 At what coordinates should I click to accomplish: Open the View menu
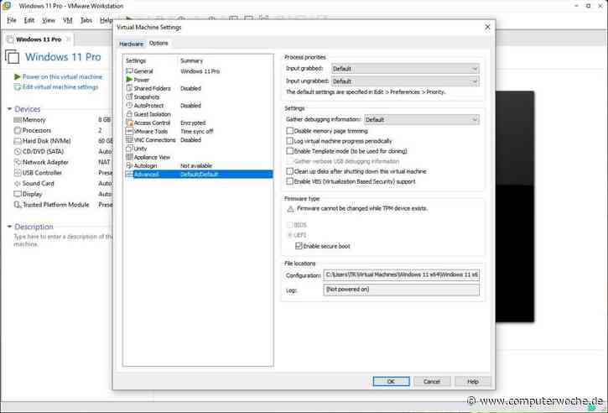click(x=49, y=20)
